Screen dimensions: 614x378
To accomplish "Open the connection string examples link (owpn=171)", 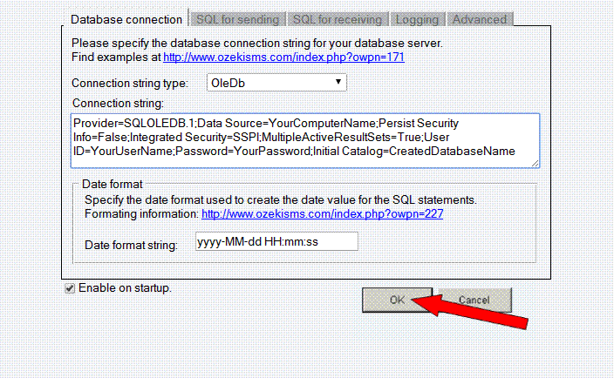I will [283, 57].
